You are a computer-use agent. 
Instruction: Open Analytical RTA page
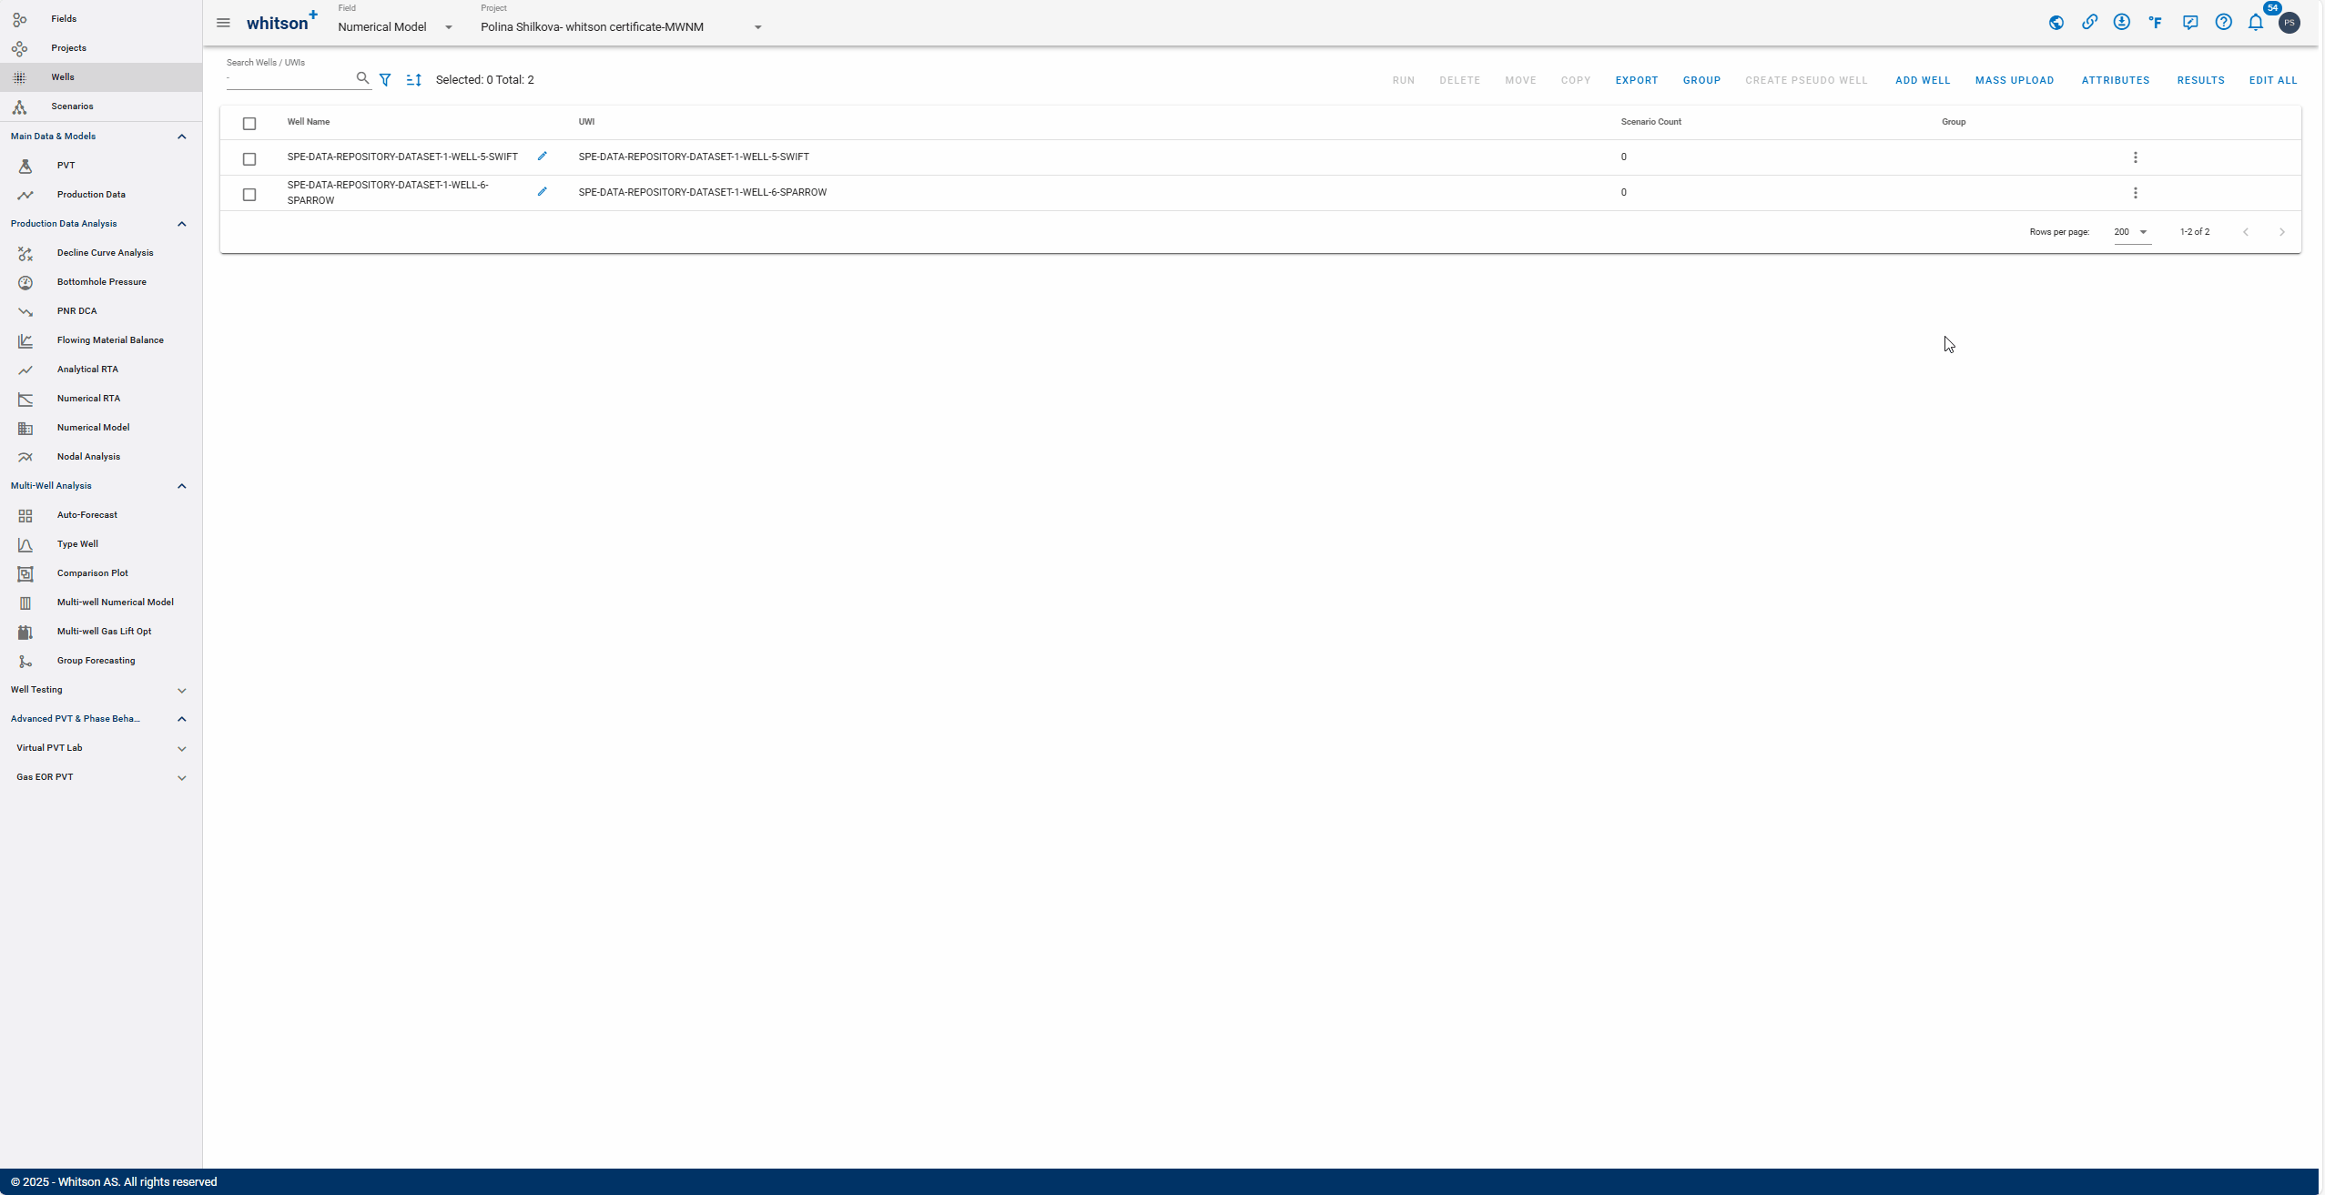(101, 370)
